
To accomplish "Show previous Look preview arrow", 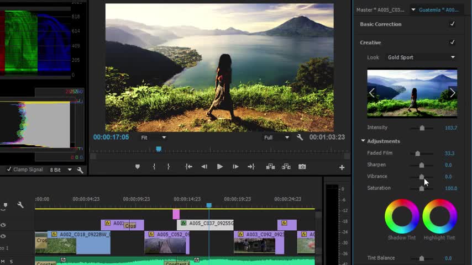I will pos(372,93).
